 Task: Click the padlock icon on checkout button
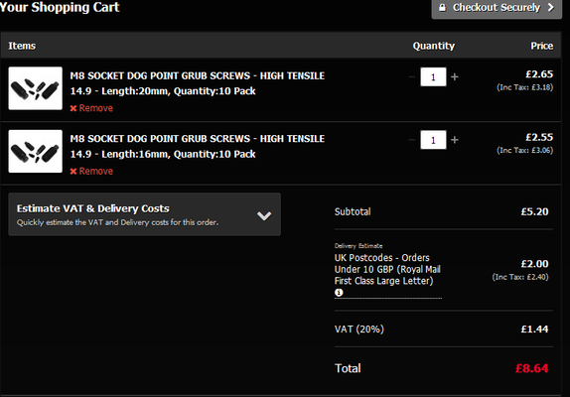(442, 7)
